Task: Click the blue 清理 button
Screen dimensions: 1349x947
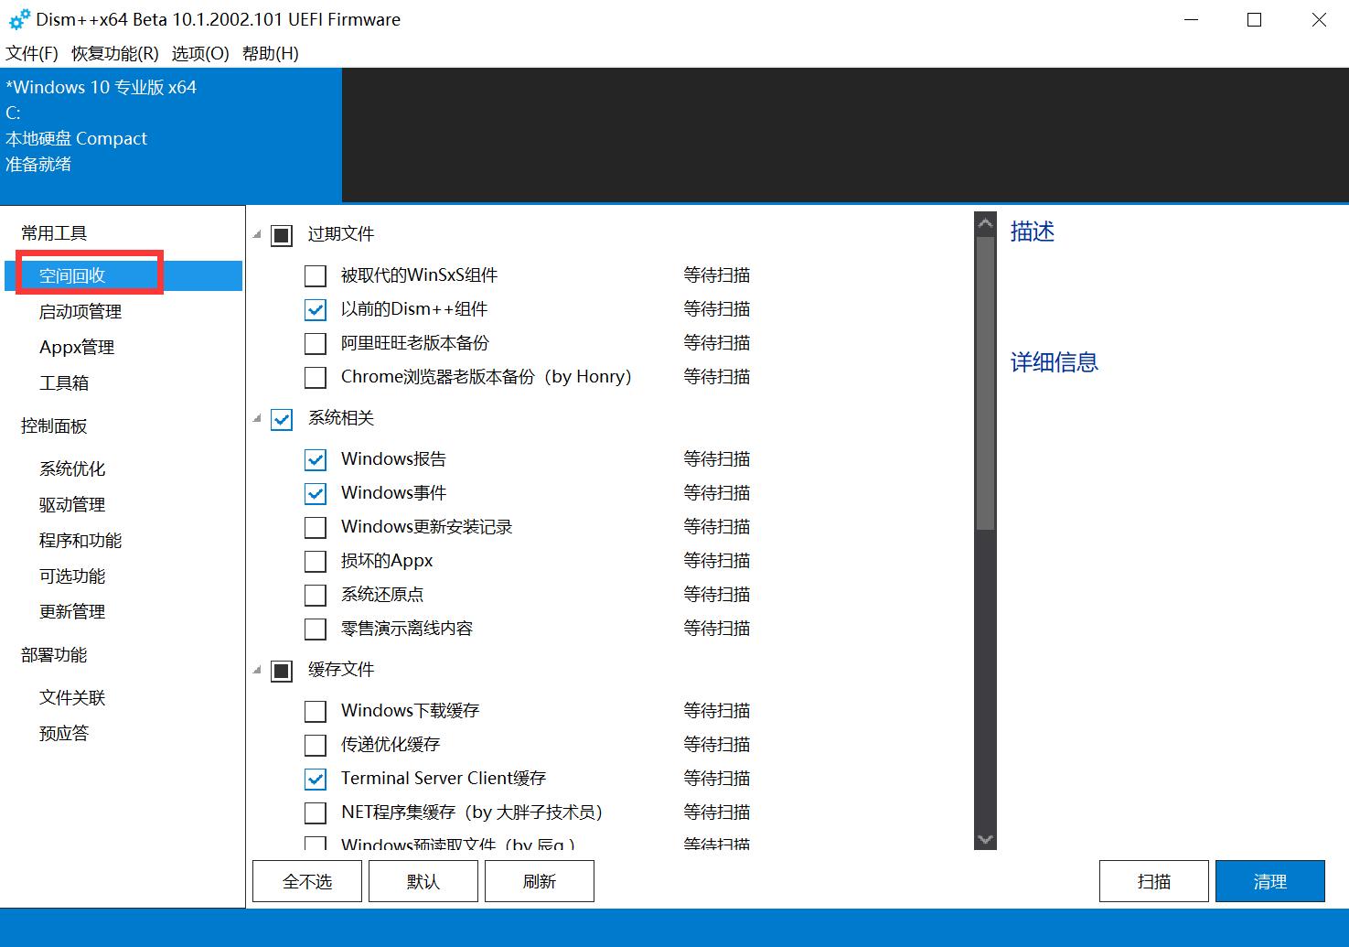Action: [x=1269, y=880]
